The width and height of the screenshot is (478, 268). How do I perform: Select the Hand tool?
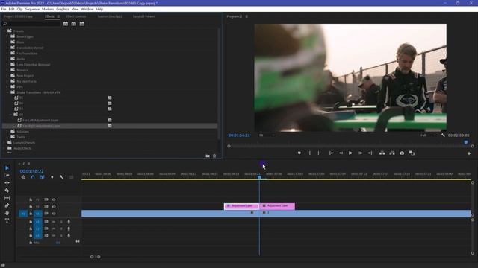(x=7, y=213)
